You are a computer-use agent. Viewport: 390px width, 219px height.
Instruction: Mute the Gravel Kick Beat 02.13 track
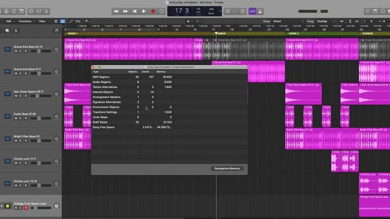tap(16, 51)
